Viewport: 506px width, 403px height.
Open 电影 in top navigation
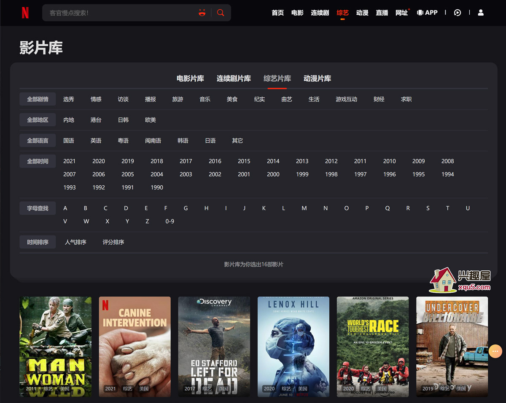point(297,13)
